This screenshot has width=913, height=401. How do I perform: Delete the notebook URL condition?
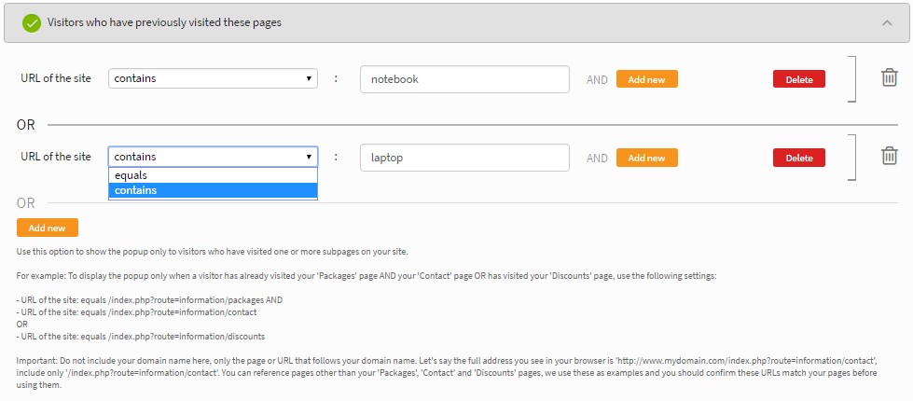(799, 79)
